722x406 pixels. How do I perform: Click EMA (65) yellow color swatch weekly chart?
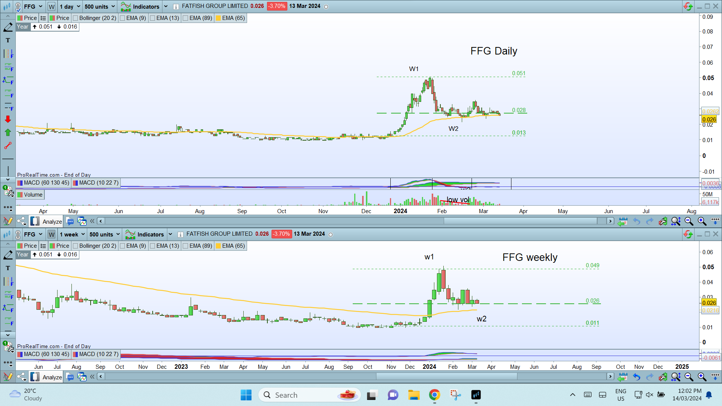(x=218, y=246)
